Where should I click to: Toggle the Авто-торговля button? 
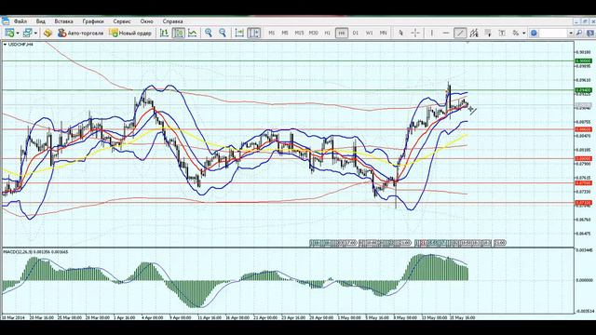pyautogui.click(x=81, y=33)
